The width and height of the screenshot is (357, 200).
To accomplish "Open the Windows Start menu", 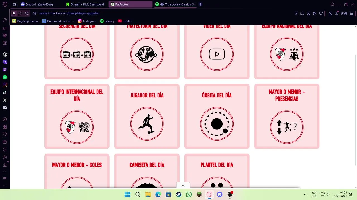I will tap(127, 194).
